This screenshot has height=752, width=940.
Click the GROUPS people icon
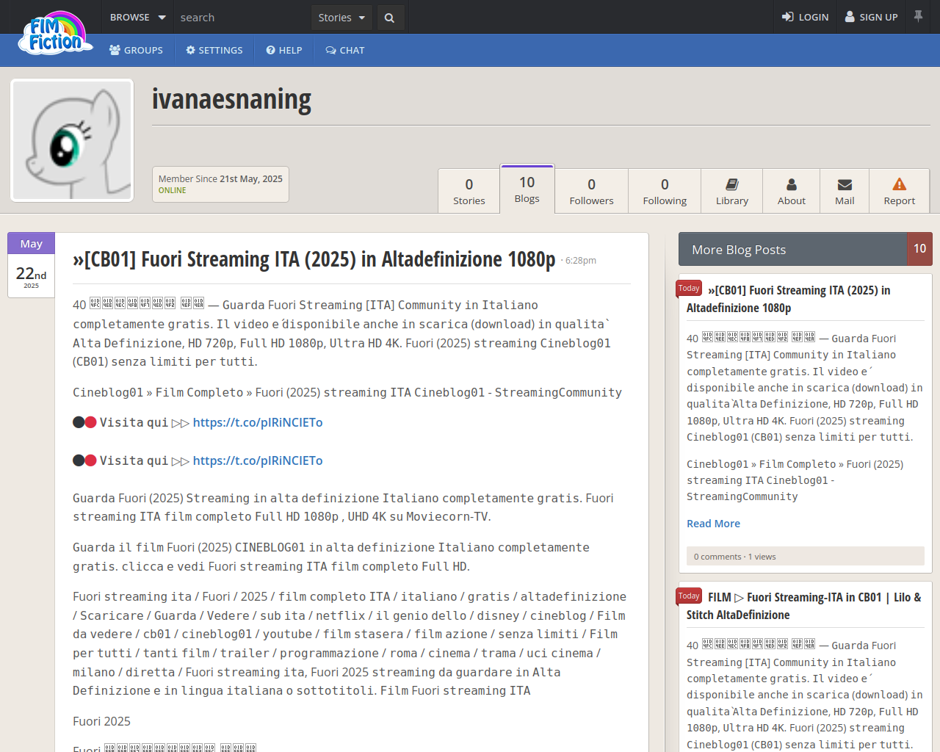(115, 50)
